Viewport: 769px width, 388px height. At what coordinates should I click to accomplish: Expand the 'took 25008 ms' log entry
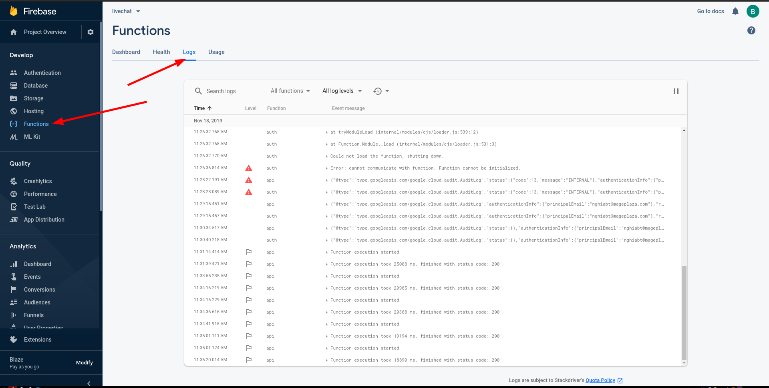pyautogui.click(x=327, y=264)
